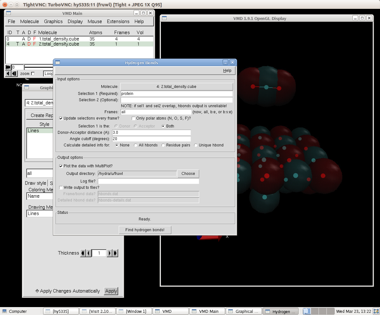380x315 pixels.
Task: Enable Only polar atoms option
Action: 134,118
